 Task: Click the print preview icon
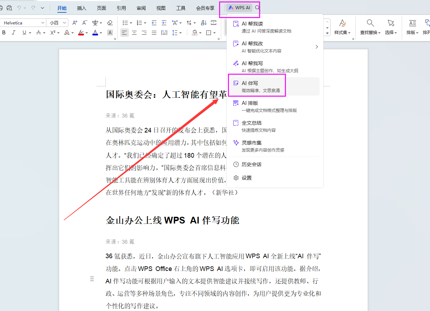click(x=10, y=8)
